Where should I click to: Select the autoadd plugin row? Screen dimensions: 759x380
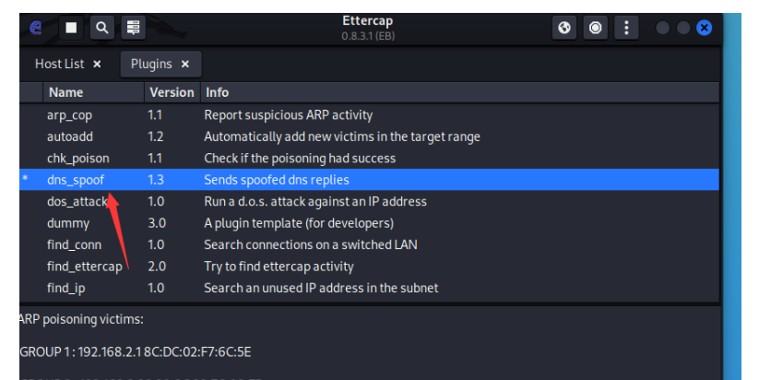click(70, 137)
